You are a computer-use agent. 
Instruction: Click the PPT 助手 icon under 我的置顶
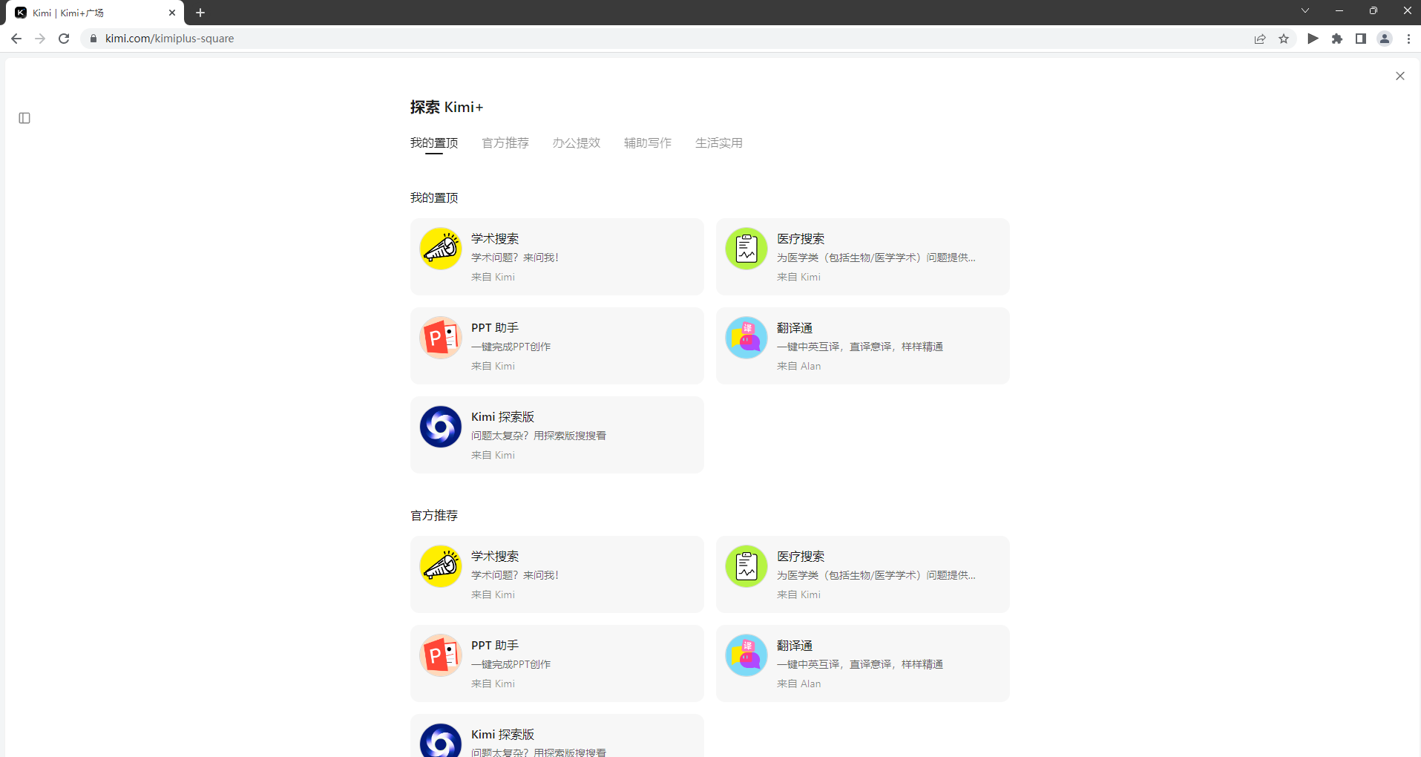(441, 338)
